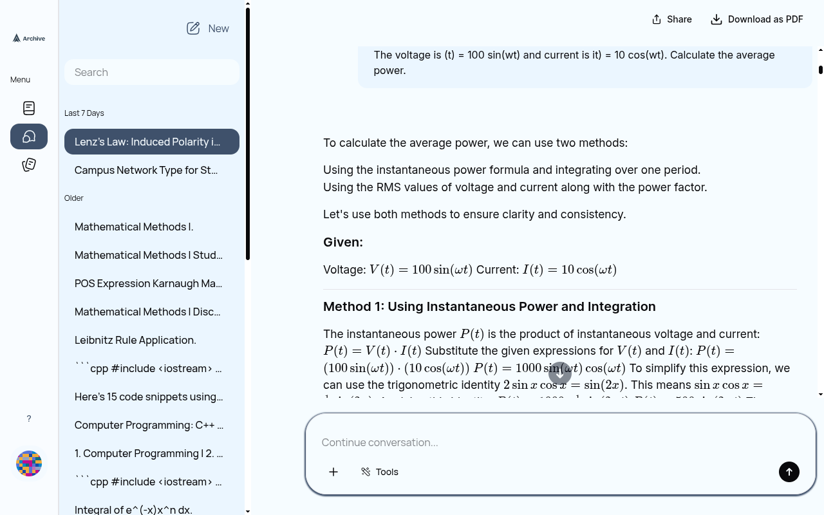Screen dimensions: 824x515
Task: Start a New conversation
Action: coord(208,28)
